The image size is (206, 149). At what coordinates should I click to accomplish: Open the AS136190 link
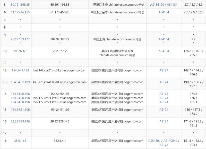pos(157,5)
